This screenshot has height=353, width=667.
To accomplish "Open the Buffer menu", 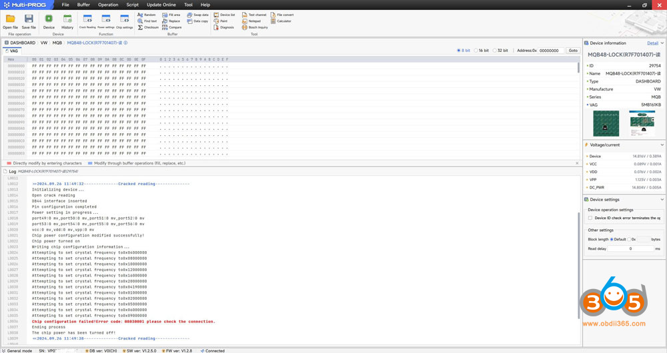I will pyautogui.click(x=83, y=5).
